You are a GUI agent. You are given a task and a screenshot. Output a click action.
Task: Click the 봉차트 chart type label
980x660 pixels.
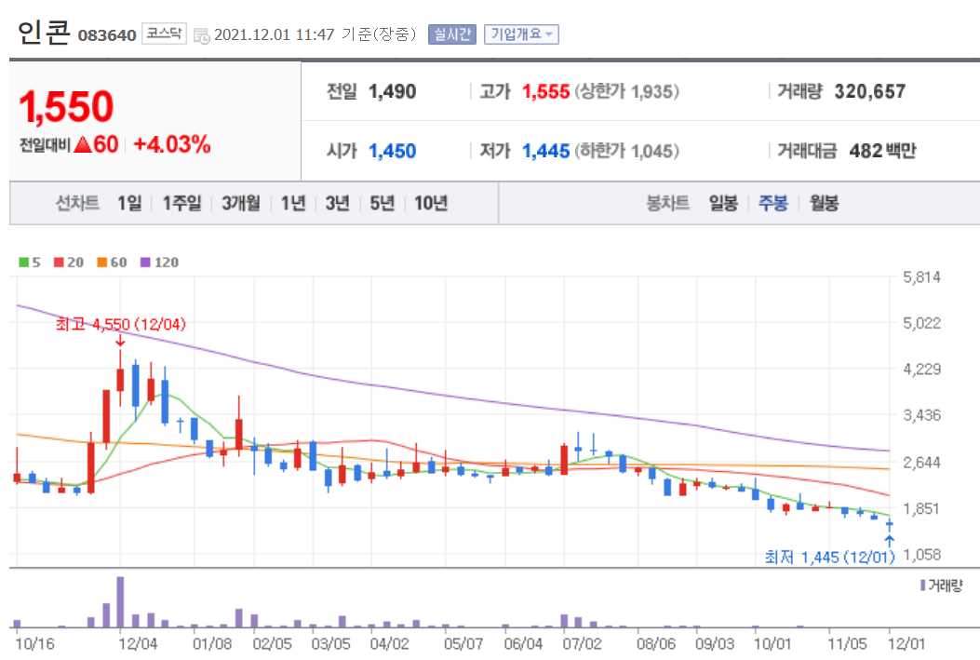coord(668,203)
